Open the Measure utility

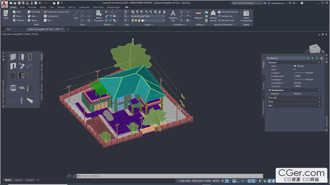pyautogui.click(x=198, y=15)
